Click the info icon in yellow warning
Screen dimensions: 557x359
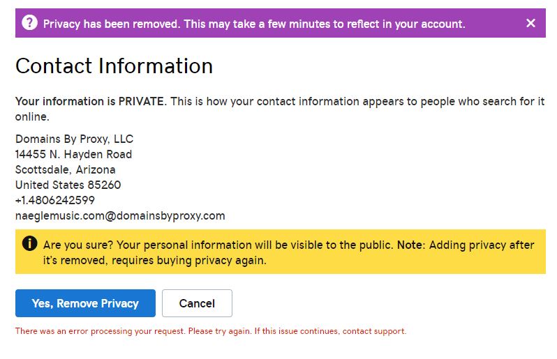click(x=29, y=244)
